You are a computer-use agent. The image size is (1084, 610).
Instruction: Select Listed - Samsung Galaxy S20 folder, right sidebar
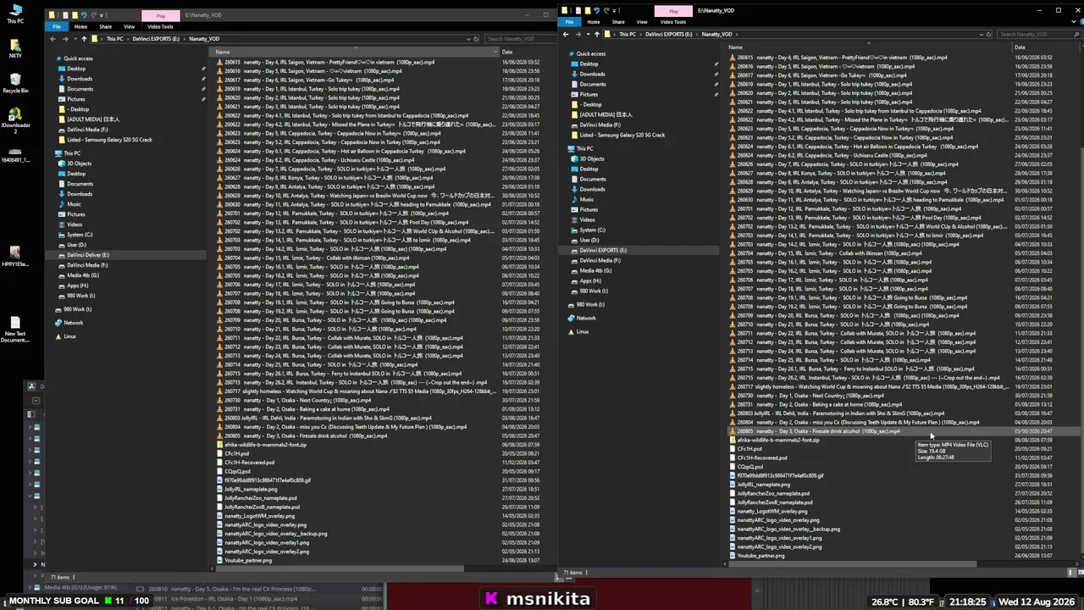coord(622,135)
